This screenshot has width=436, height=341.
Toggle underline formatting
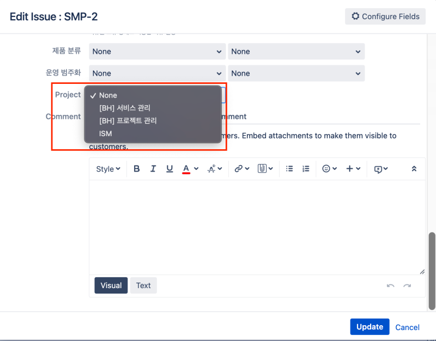pos(169,169)
